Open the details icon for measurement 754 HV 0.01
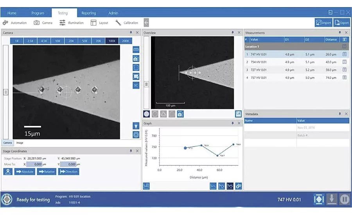This screenshot has height=215, width=352. [x=345, y=62]
